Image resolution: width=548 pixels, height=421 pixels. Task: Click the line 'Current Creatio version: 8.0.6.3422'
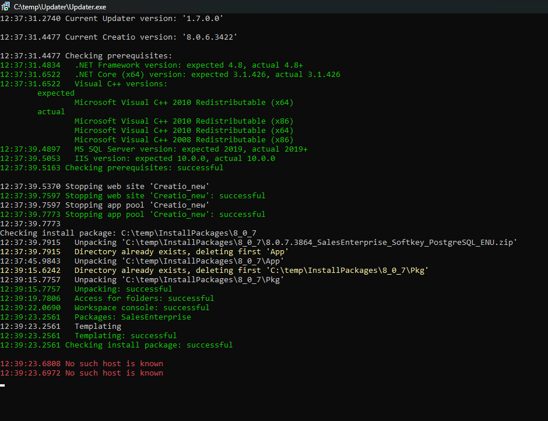coord(118,37)
